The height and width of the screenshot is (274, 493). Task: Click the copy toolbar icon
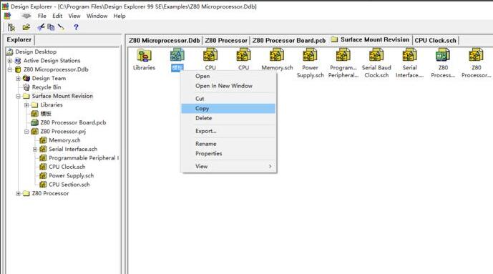tap(51, 27)
